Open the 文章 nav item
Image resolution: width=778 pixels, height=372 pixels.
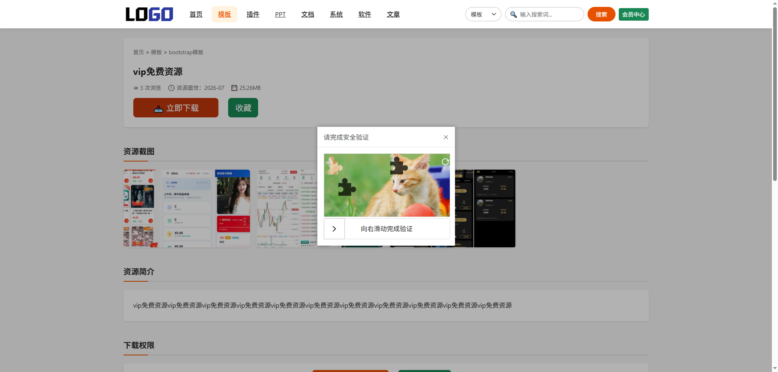click(x=393, y=14)
